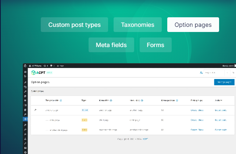This screenshot has width=236, height=154.
Task: Select the Custom post types tab
Action: point(75,25)
